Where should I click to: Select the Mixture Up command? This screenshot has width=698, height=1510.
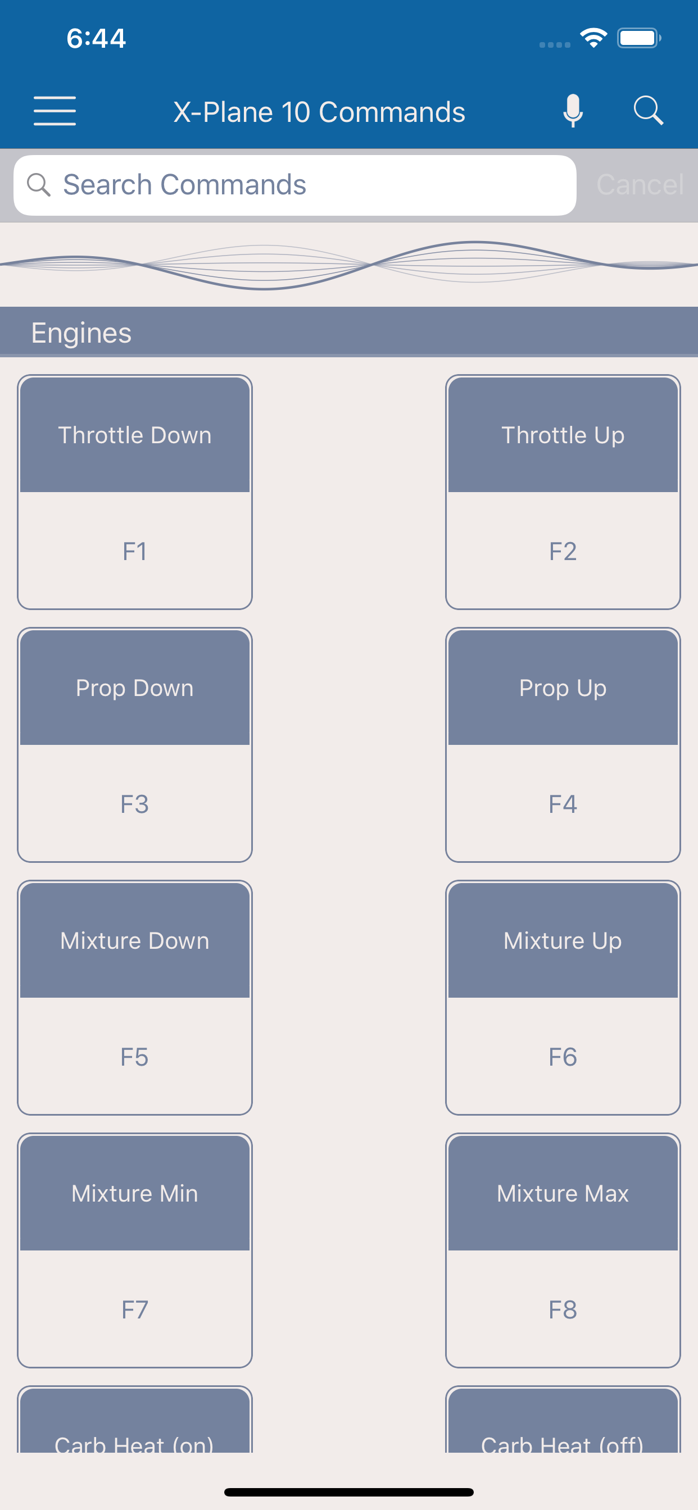563,998
